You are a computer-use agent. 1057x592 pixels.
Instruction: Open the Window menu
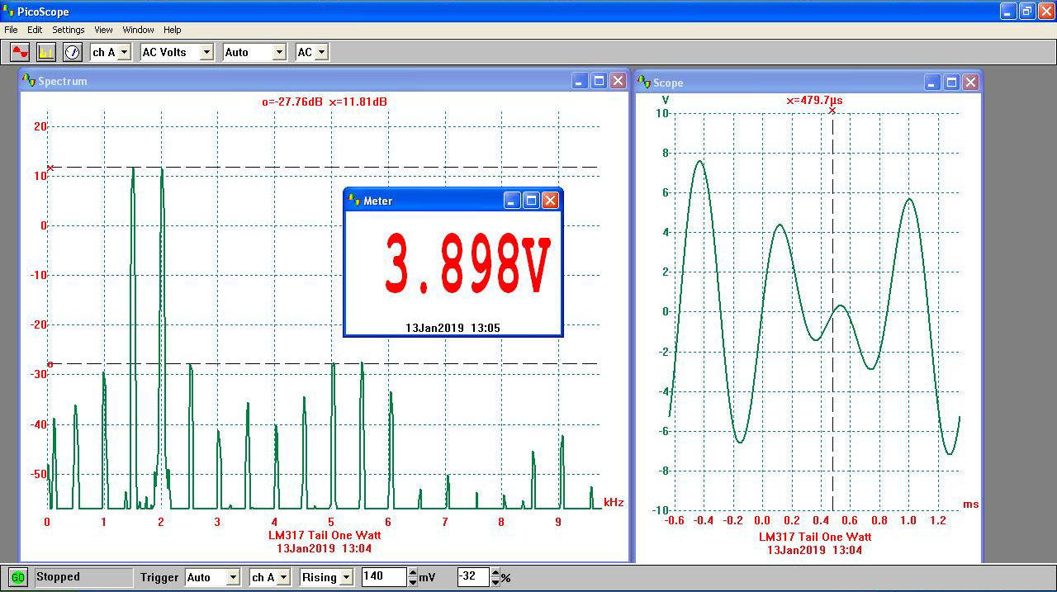click(x=138, y=30)
